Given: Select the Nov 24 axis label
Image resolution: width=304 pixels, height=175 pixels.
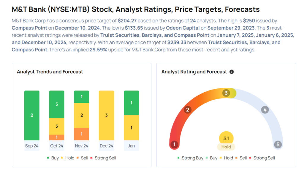Looking at the screenshot, I should coord(81,146).
